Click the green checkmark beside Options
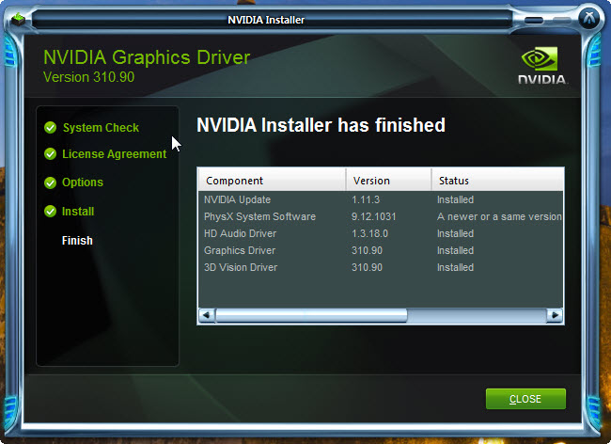 click(50, 182)
